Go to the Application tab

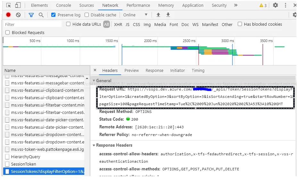[193, 5]
